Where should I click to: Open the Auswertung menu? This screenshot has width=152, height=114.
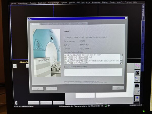96,3
